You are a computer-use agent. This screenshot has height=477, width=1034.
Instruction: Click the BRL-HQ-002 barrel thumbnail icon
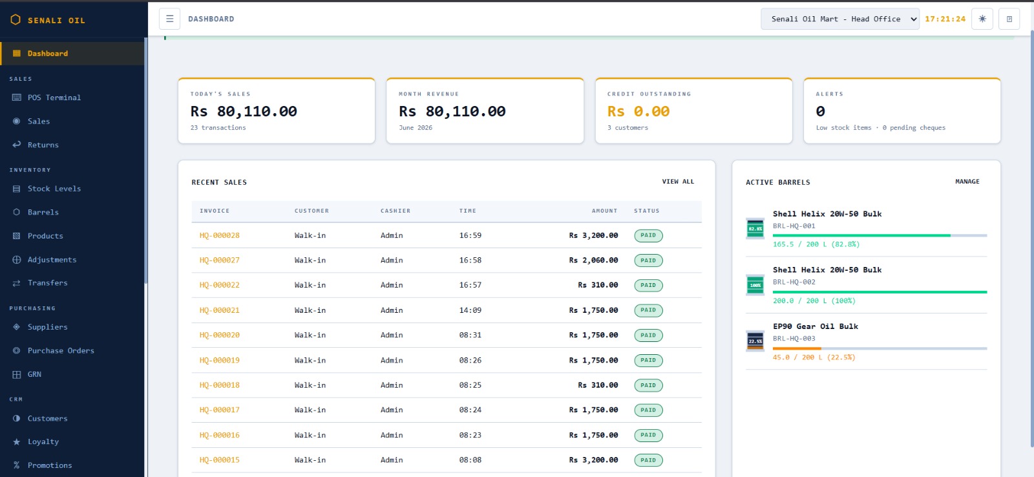point(755,284)
